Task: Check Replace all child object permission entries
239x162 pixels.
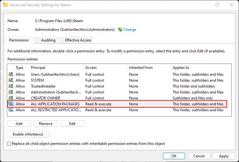Action: pos(9,144)
